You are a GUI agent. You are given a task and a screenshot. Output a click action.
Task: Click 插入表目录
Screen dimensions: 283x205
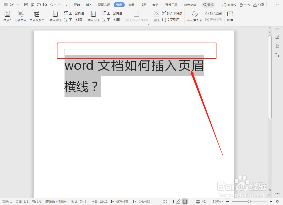[172, 13]
